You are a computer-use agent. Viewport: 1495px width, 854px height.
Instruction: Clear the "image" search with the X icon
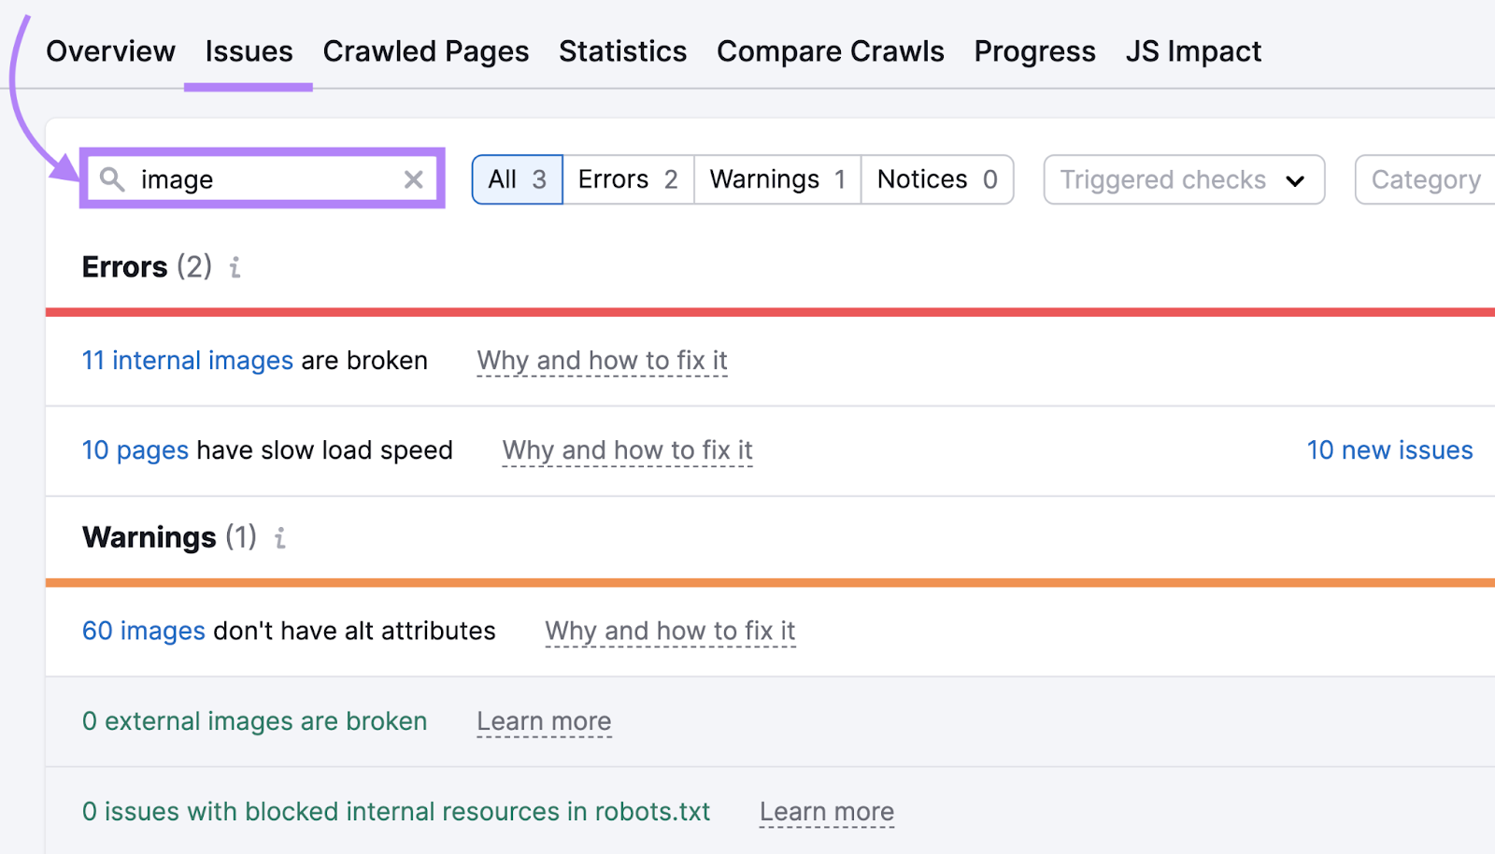coord(414,179)
